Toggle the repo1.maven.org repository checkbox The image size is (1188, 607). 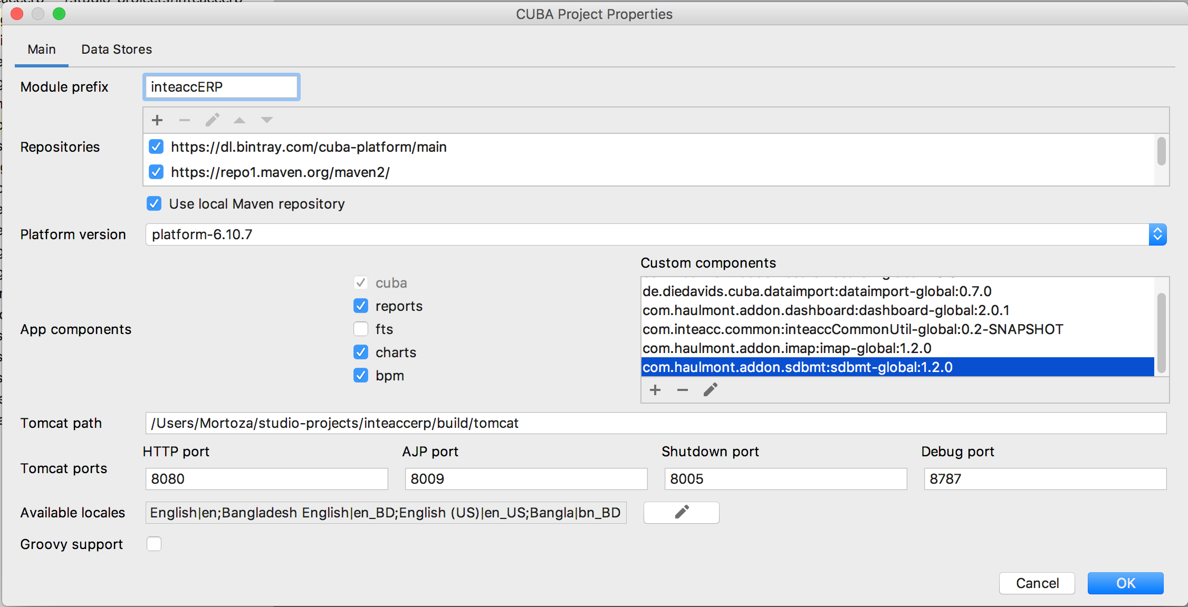point(156,172)
